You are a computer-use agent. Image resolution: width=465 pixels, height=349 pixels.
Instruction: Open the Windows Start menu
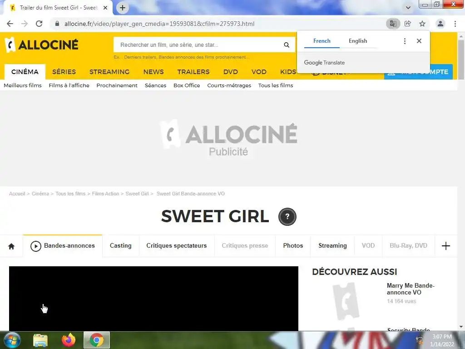click(11, 340)
